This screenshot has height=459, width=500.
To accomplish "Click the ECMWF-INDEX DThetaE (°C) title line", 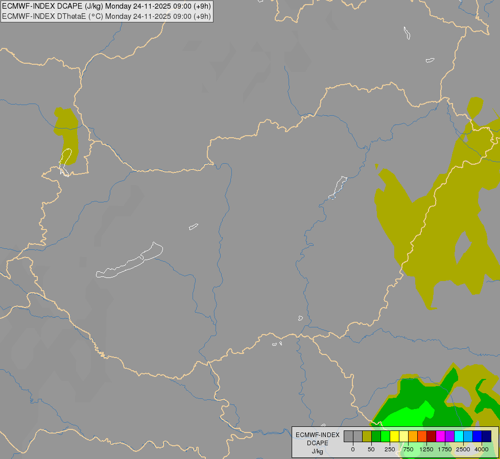I will pos(106,16).
